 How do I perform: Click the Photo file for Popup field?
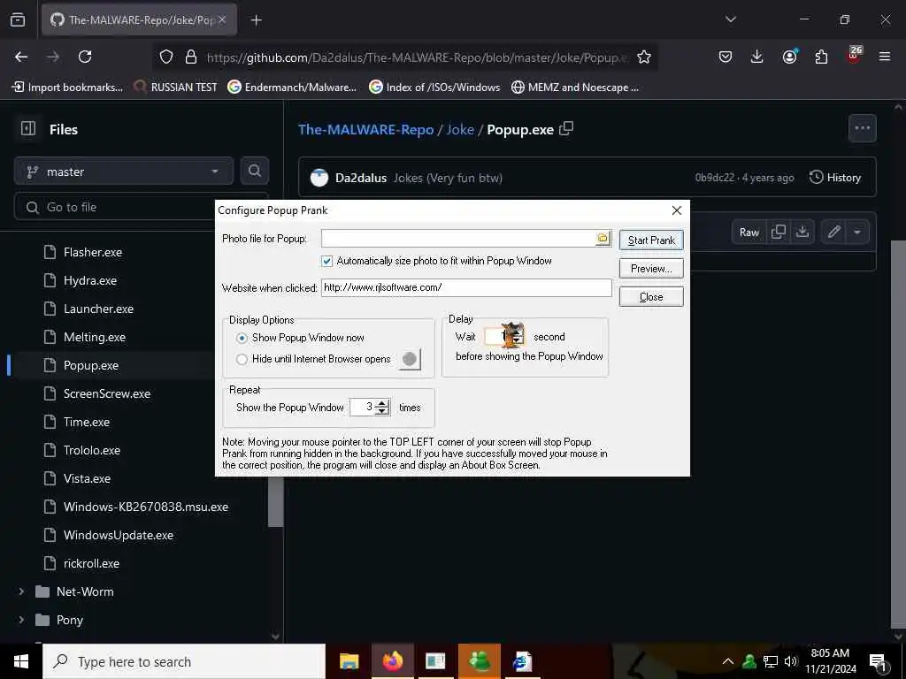pos(459,238)
